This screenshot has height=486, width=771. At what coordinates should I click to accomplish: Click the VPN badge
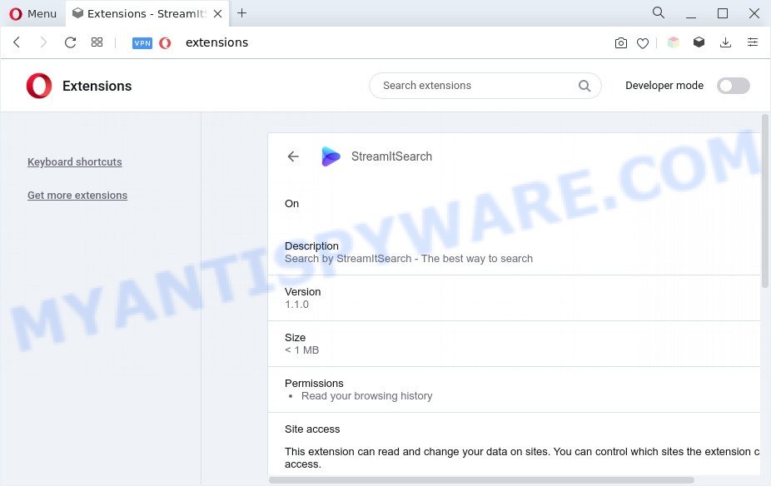142,42
